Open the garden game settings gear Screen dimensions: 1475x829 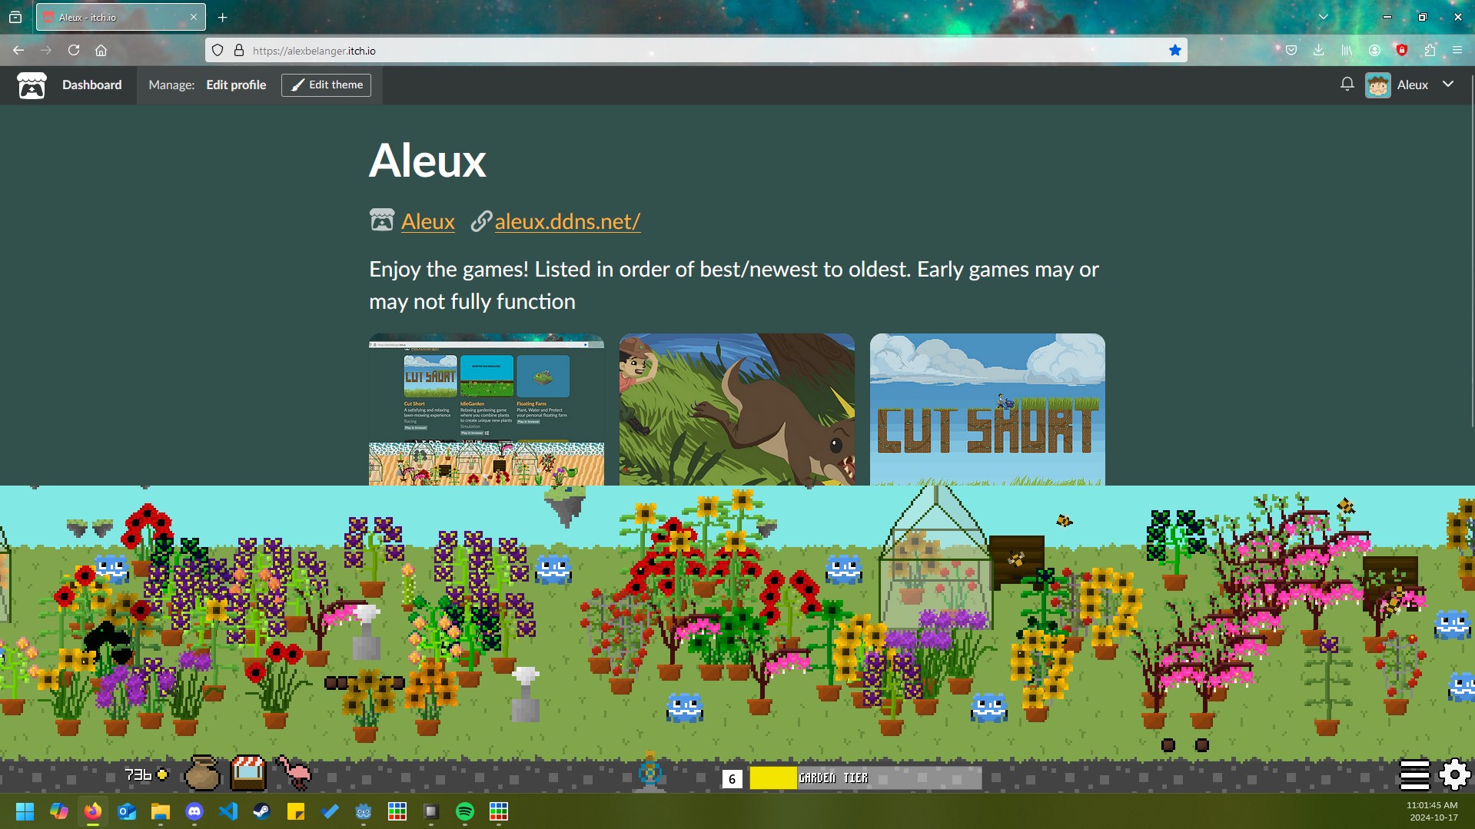1455,774
